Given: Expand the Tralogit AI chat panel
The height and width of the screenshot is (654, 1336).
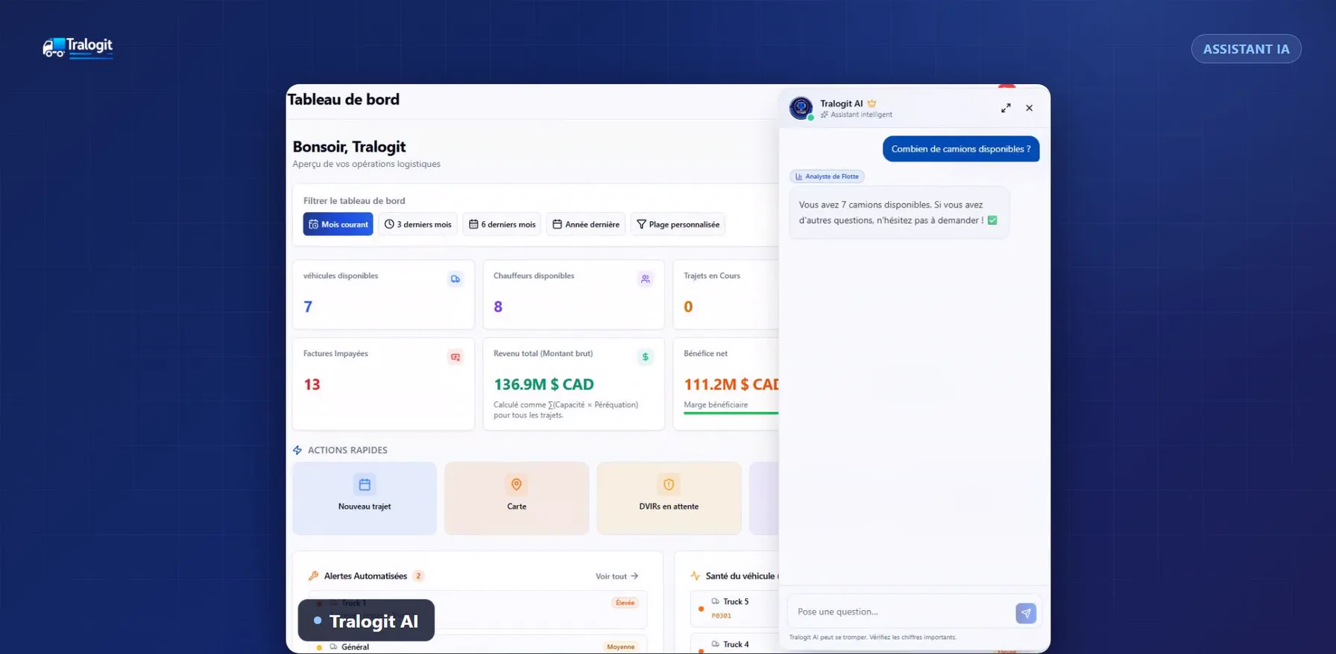Looking at the screenshot, I should pos(1006,108).
